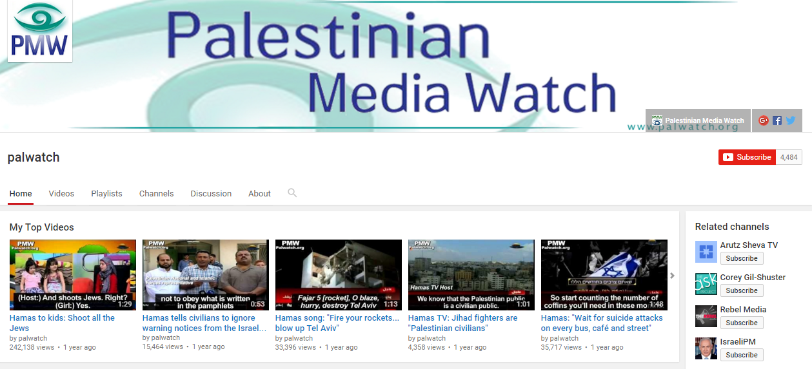Viewport: 812px width, 369px height.
Task: Subscribe to IsraeliPM
Action: click(742, 355)
